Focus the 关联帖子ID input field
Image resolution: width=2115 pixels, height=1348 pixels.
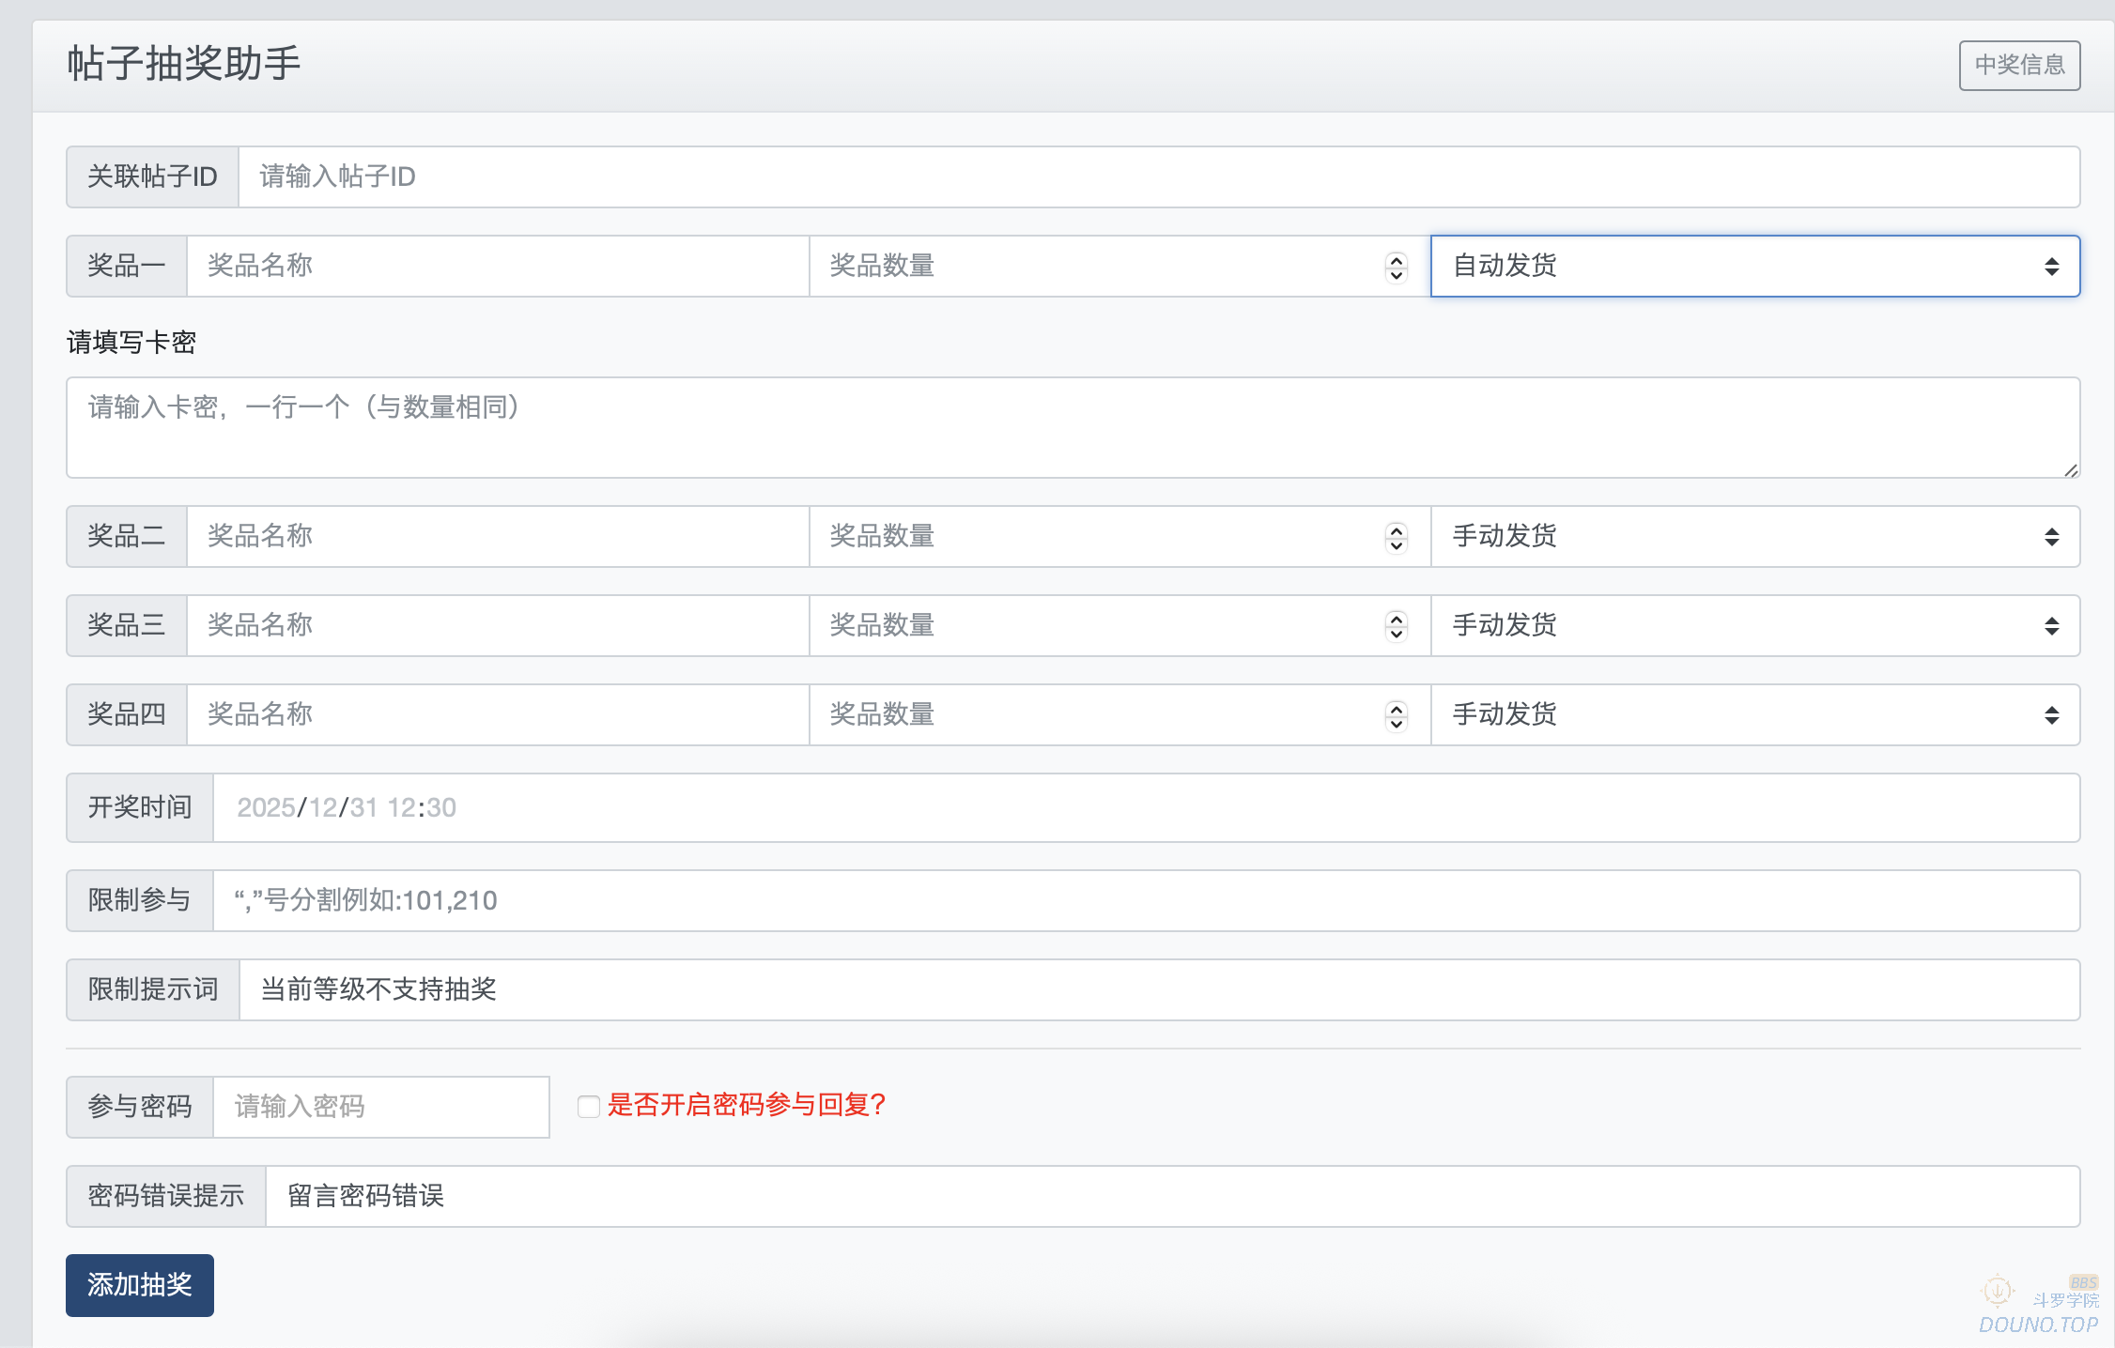coord(1158,176)
